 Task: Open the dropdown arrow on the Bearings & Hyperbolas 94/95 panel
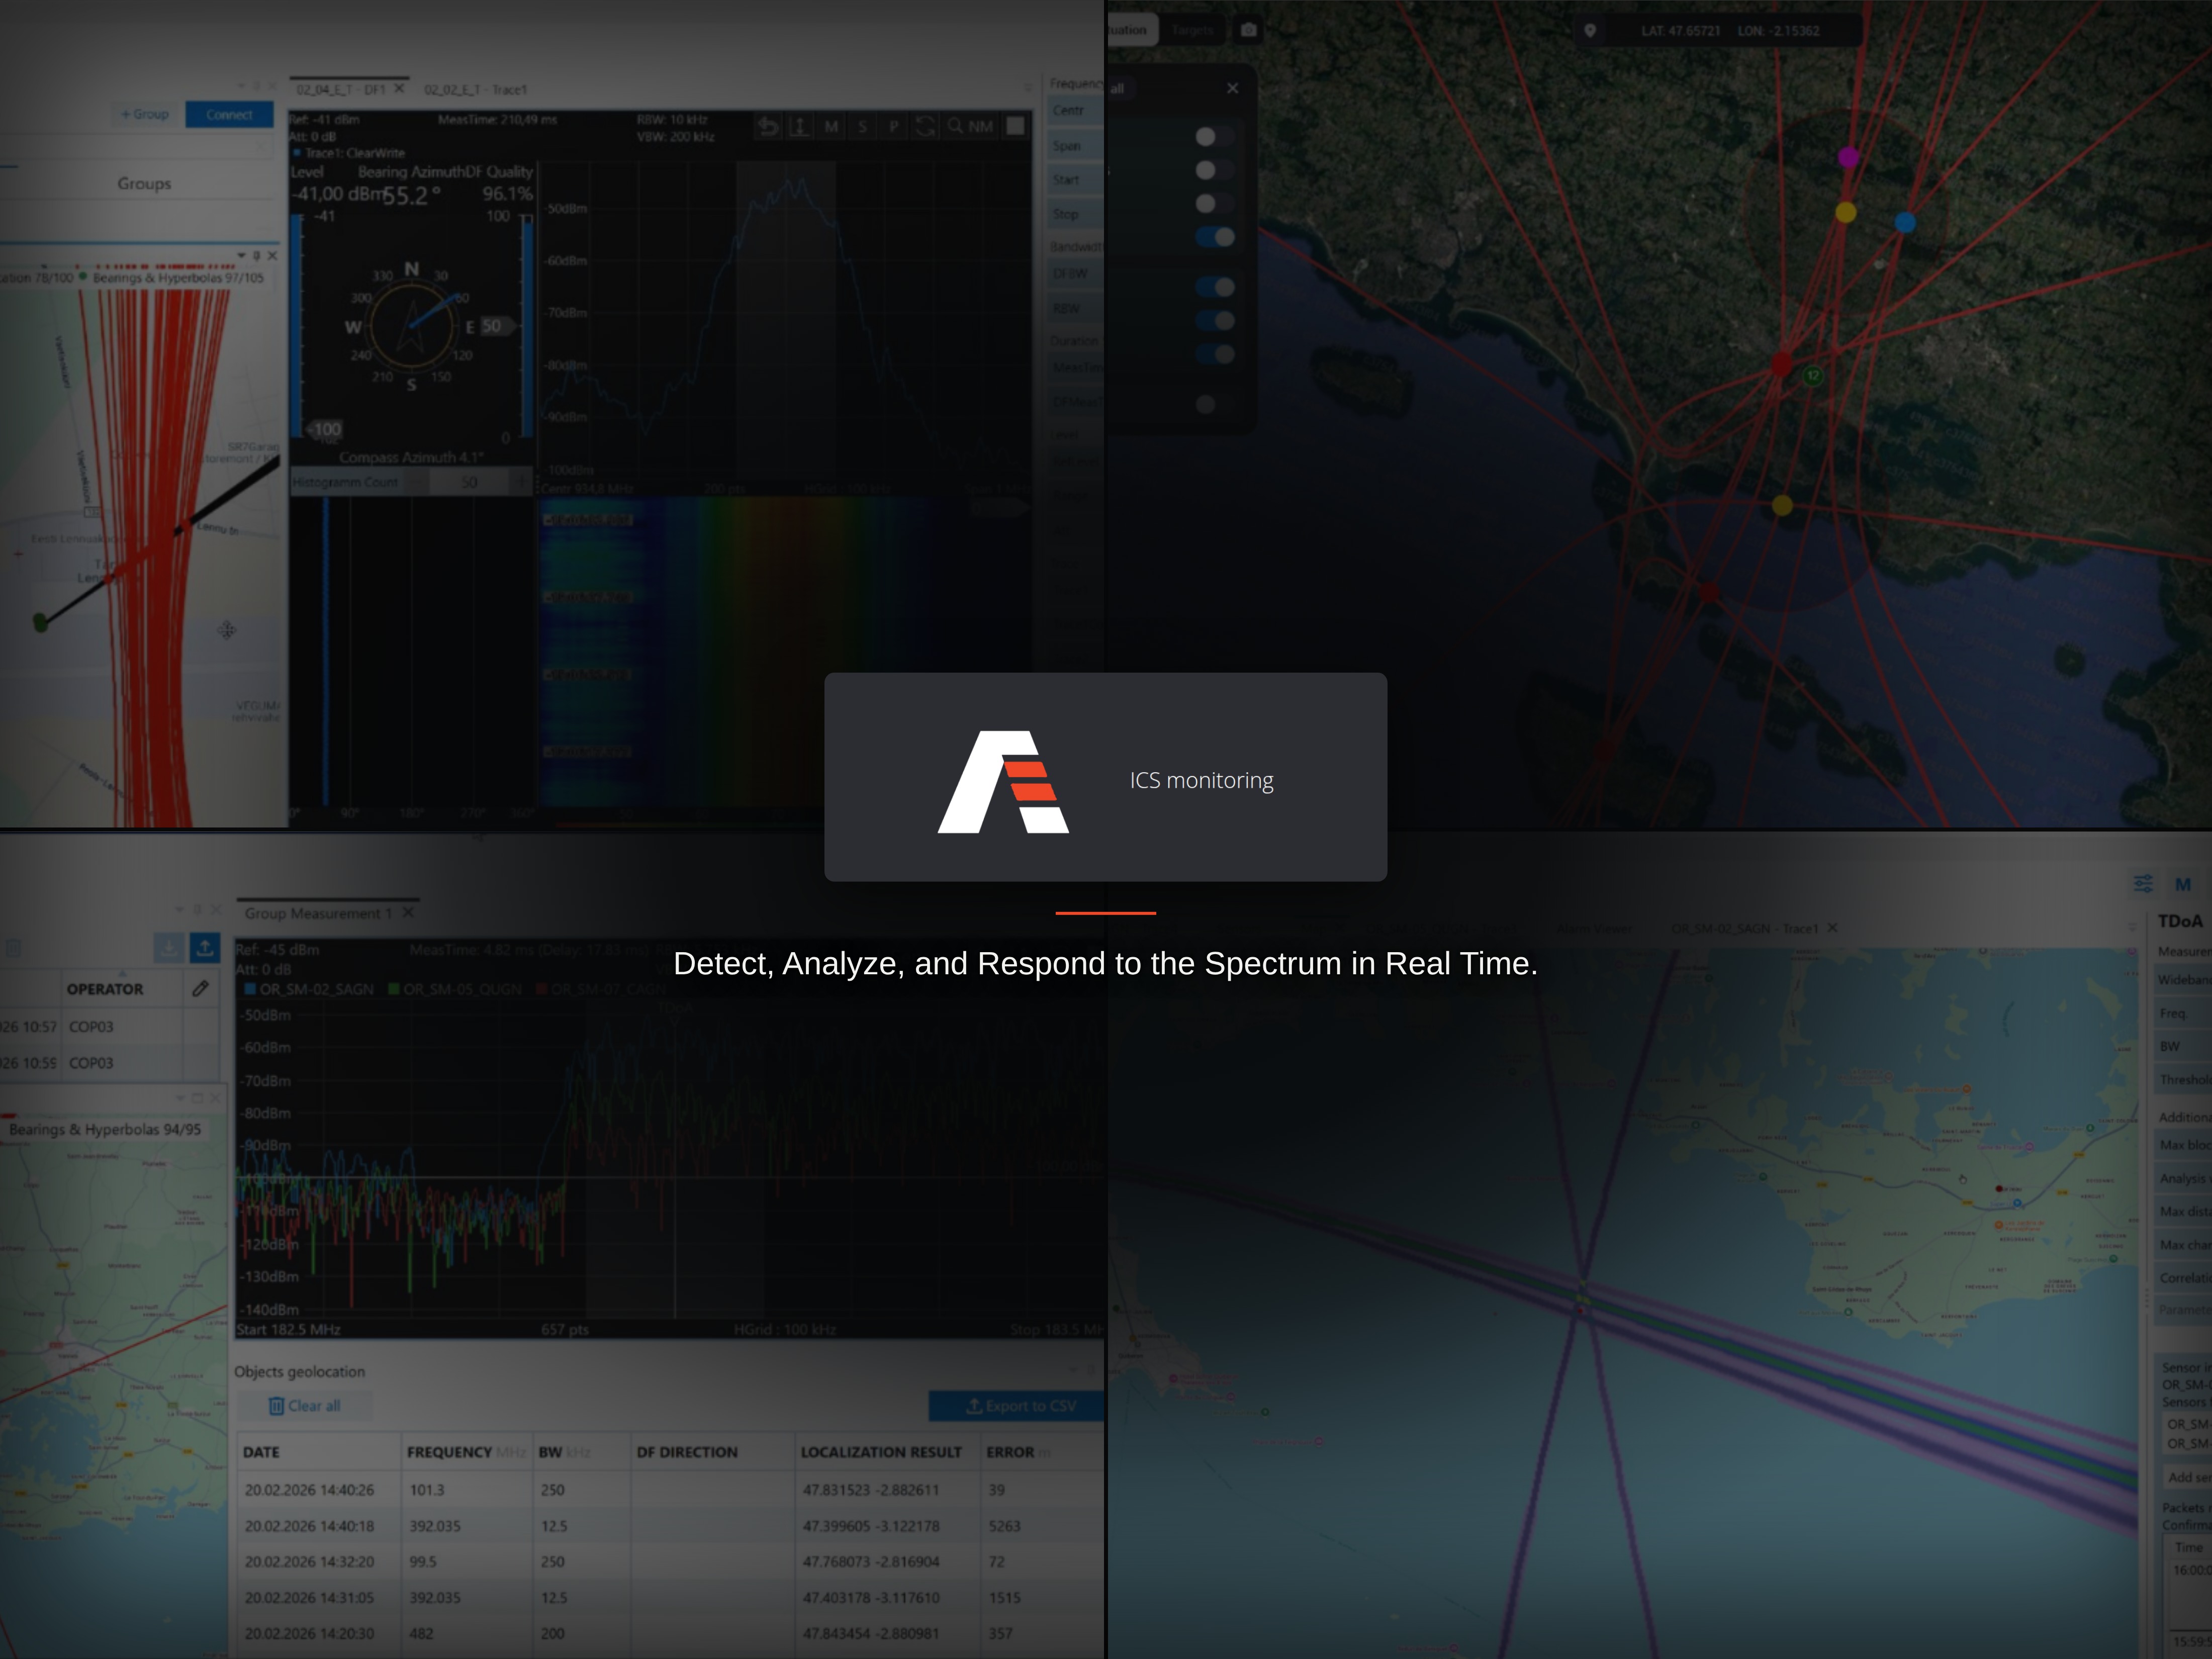tap(180, 1098)
